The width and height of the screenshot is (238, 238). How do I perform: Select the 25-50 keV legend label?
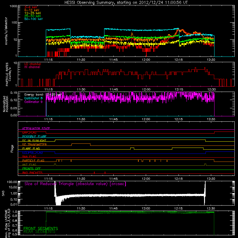[x=32, y=16]
